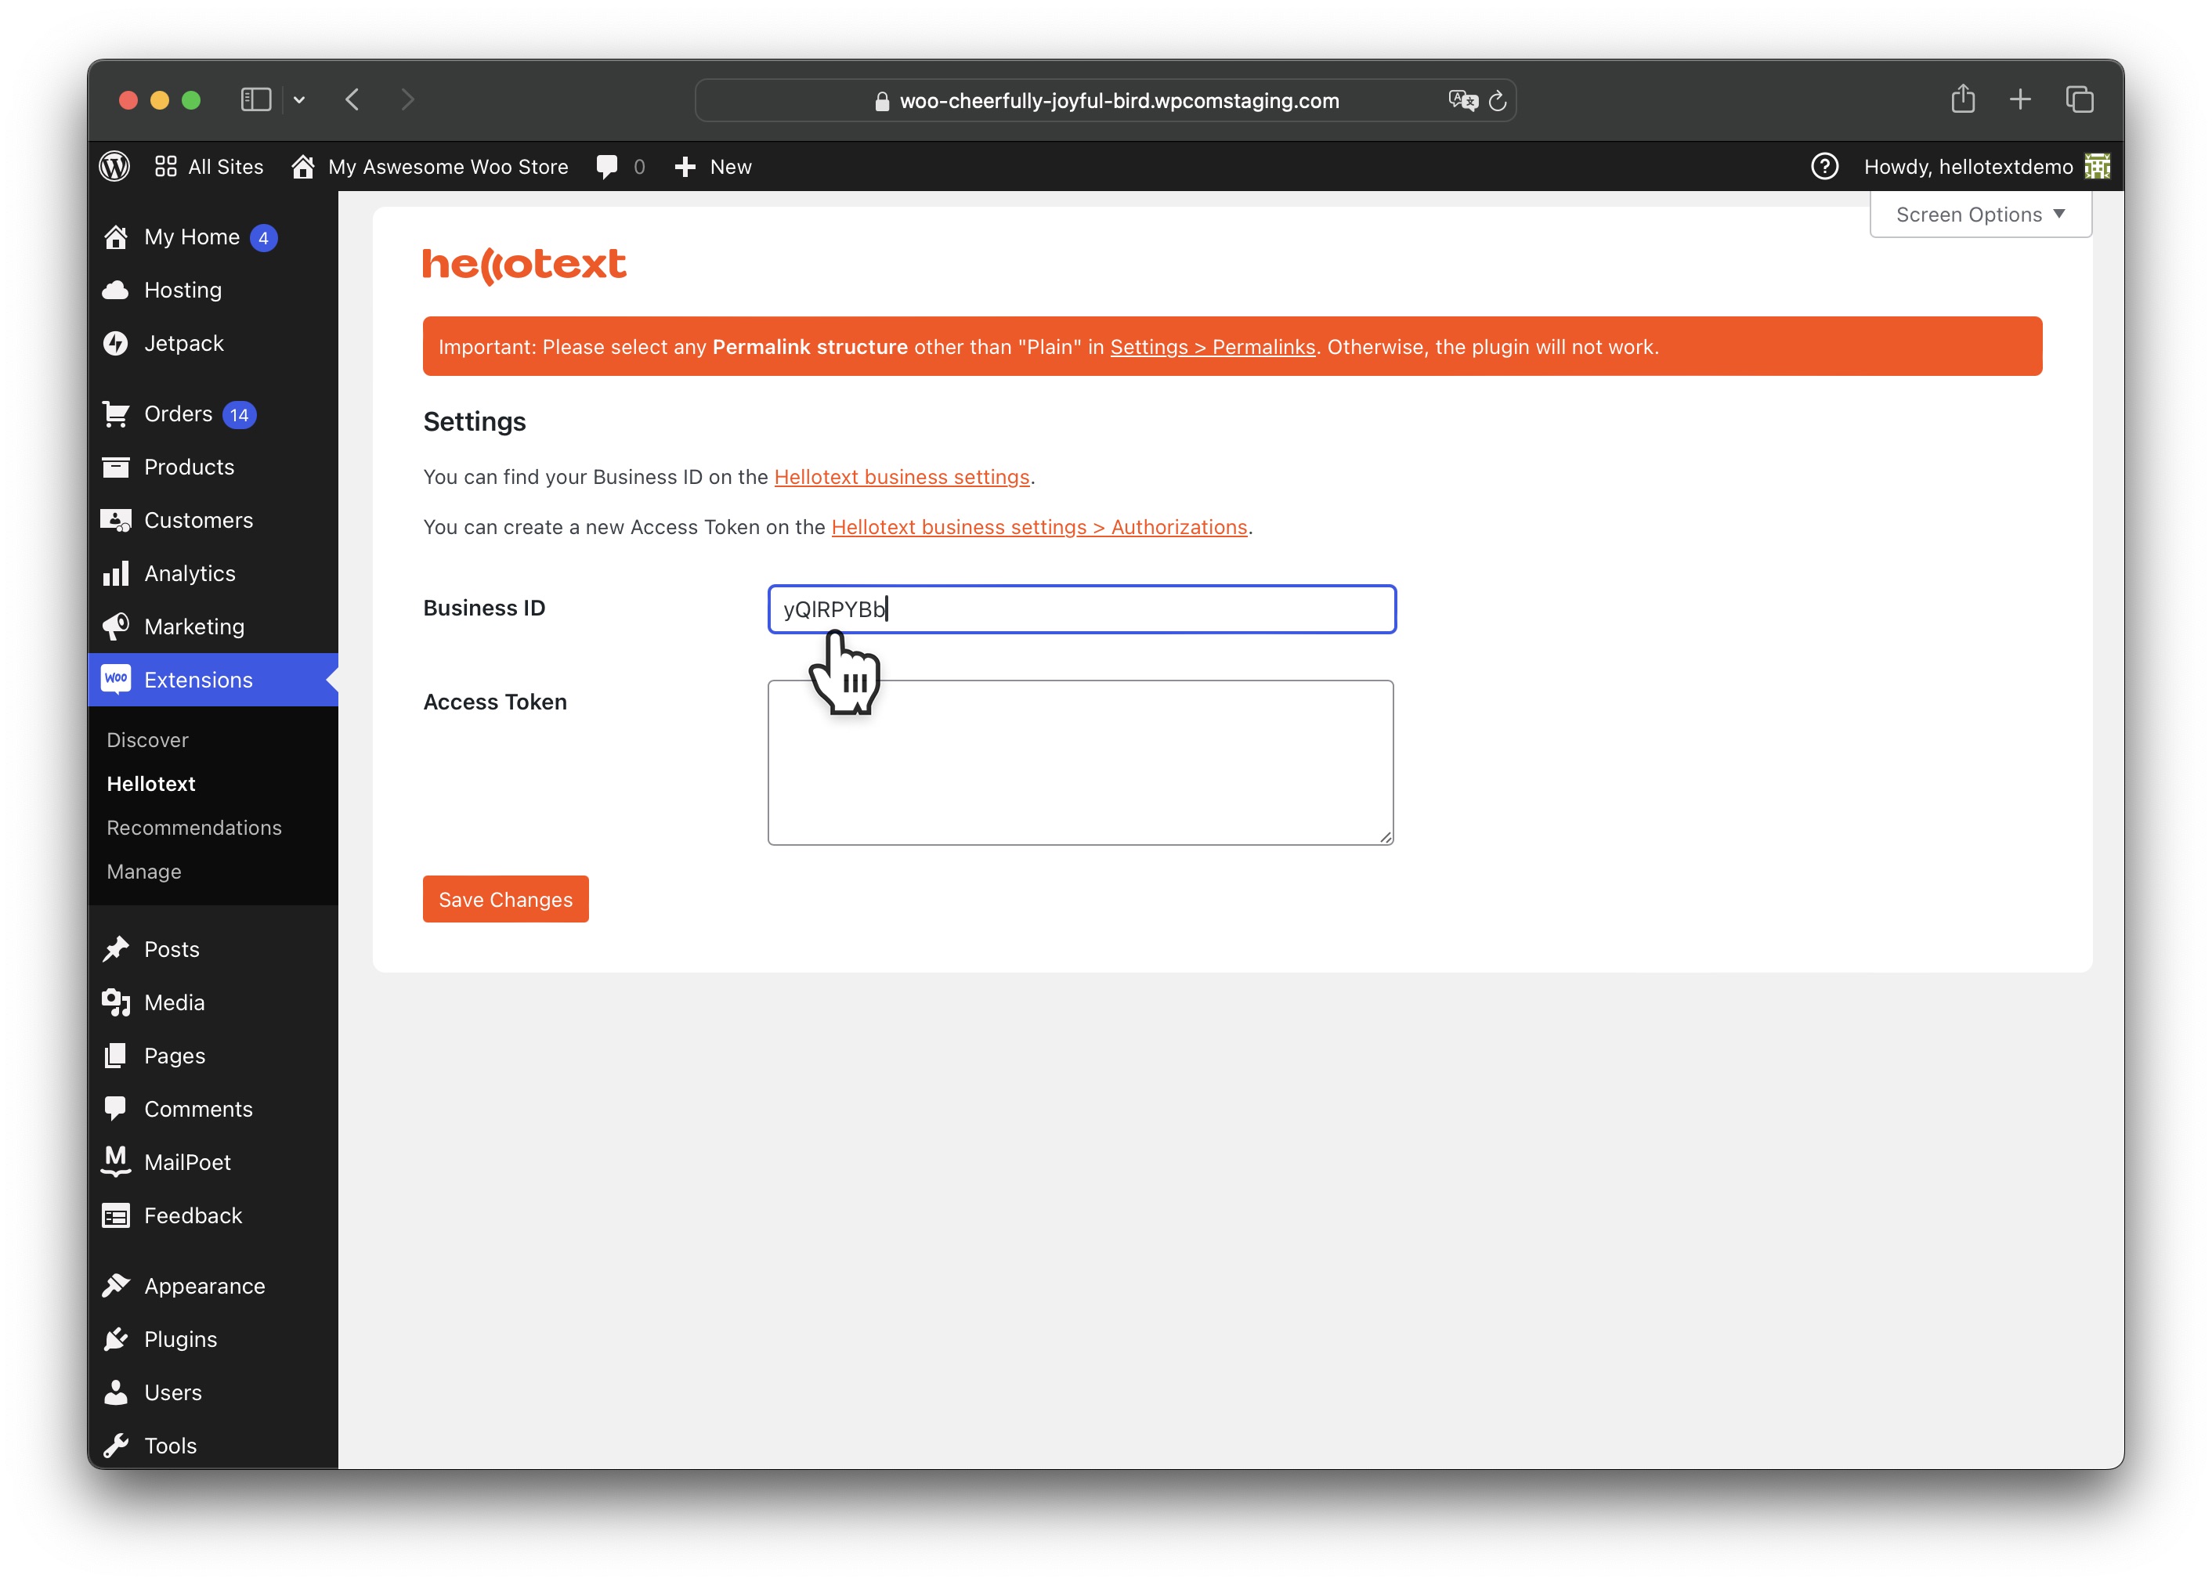The width and height of the screenshot is (2212, 1585).
Task: Open the Hosting menu label
Action: [x=183, y=291]
